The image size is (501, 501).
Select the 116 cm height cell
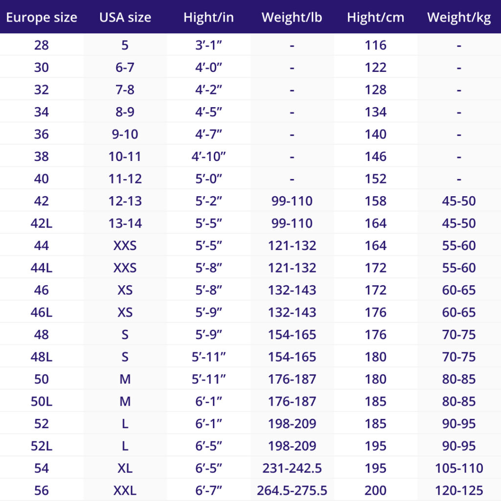pos(376,45)
